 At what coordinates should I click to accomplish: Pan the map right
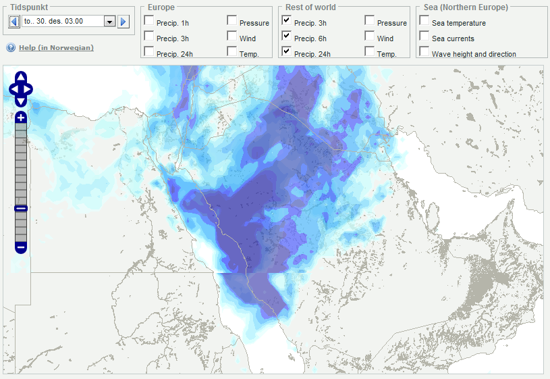[28, 89]
